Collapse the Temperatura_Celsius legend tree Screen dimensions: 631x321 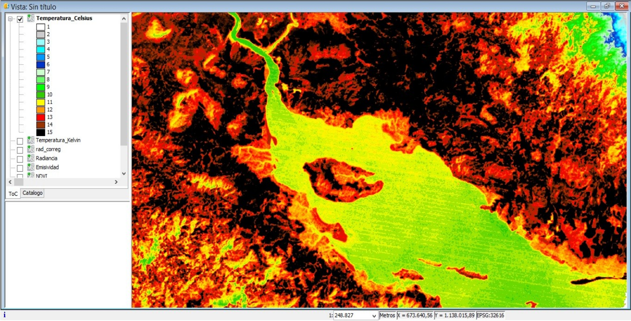pyautogui.click(x=11, y=19)
